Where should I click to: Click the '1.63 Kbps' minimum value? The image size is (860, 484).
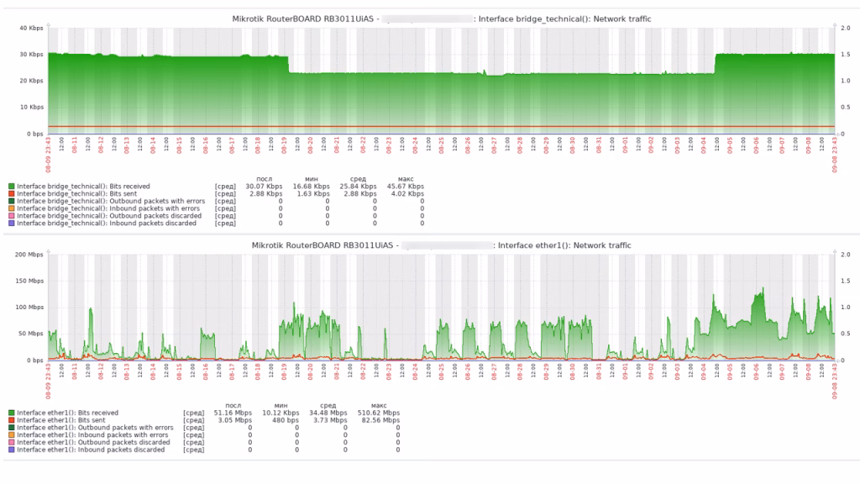tap(313, 194)
